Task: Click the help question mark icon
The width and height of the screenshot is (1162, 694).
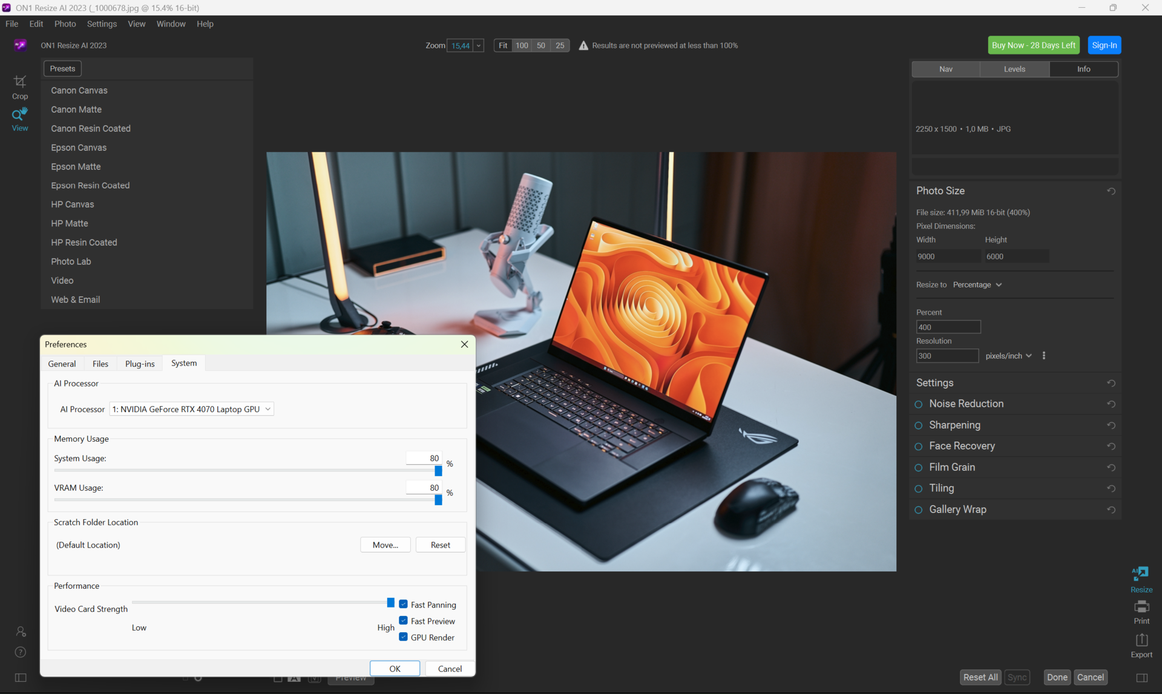Action: (x=21, y=652)
